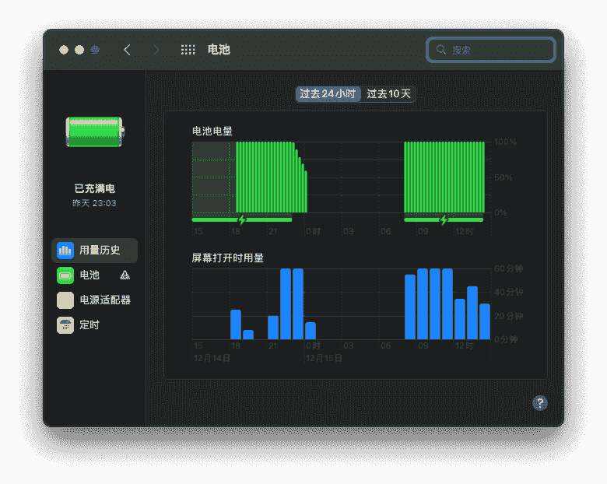Click the 电源适配器 sidebar icon
The image size is (607, 484).
tap(65, 300)
